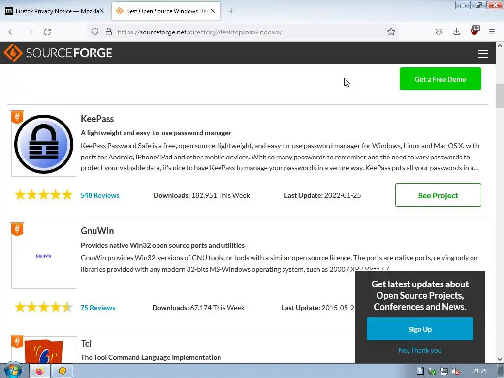The width and height of the screenshot is (504, 378).
Task: Click the Tcl project logo thumbnail
Action: tap(44, 350)
